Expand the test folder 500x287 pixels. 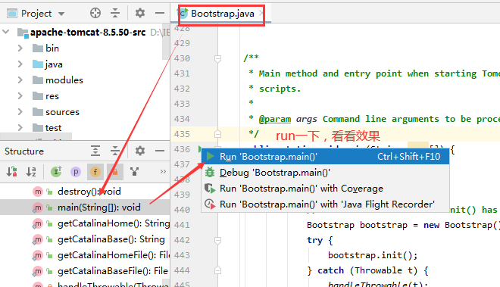(20, 127)
